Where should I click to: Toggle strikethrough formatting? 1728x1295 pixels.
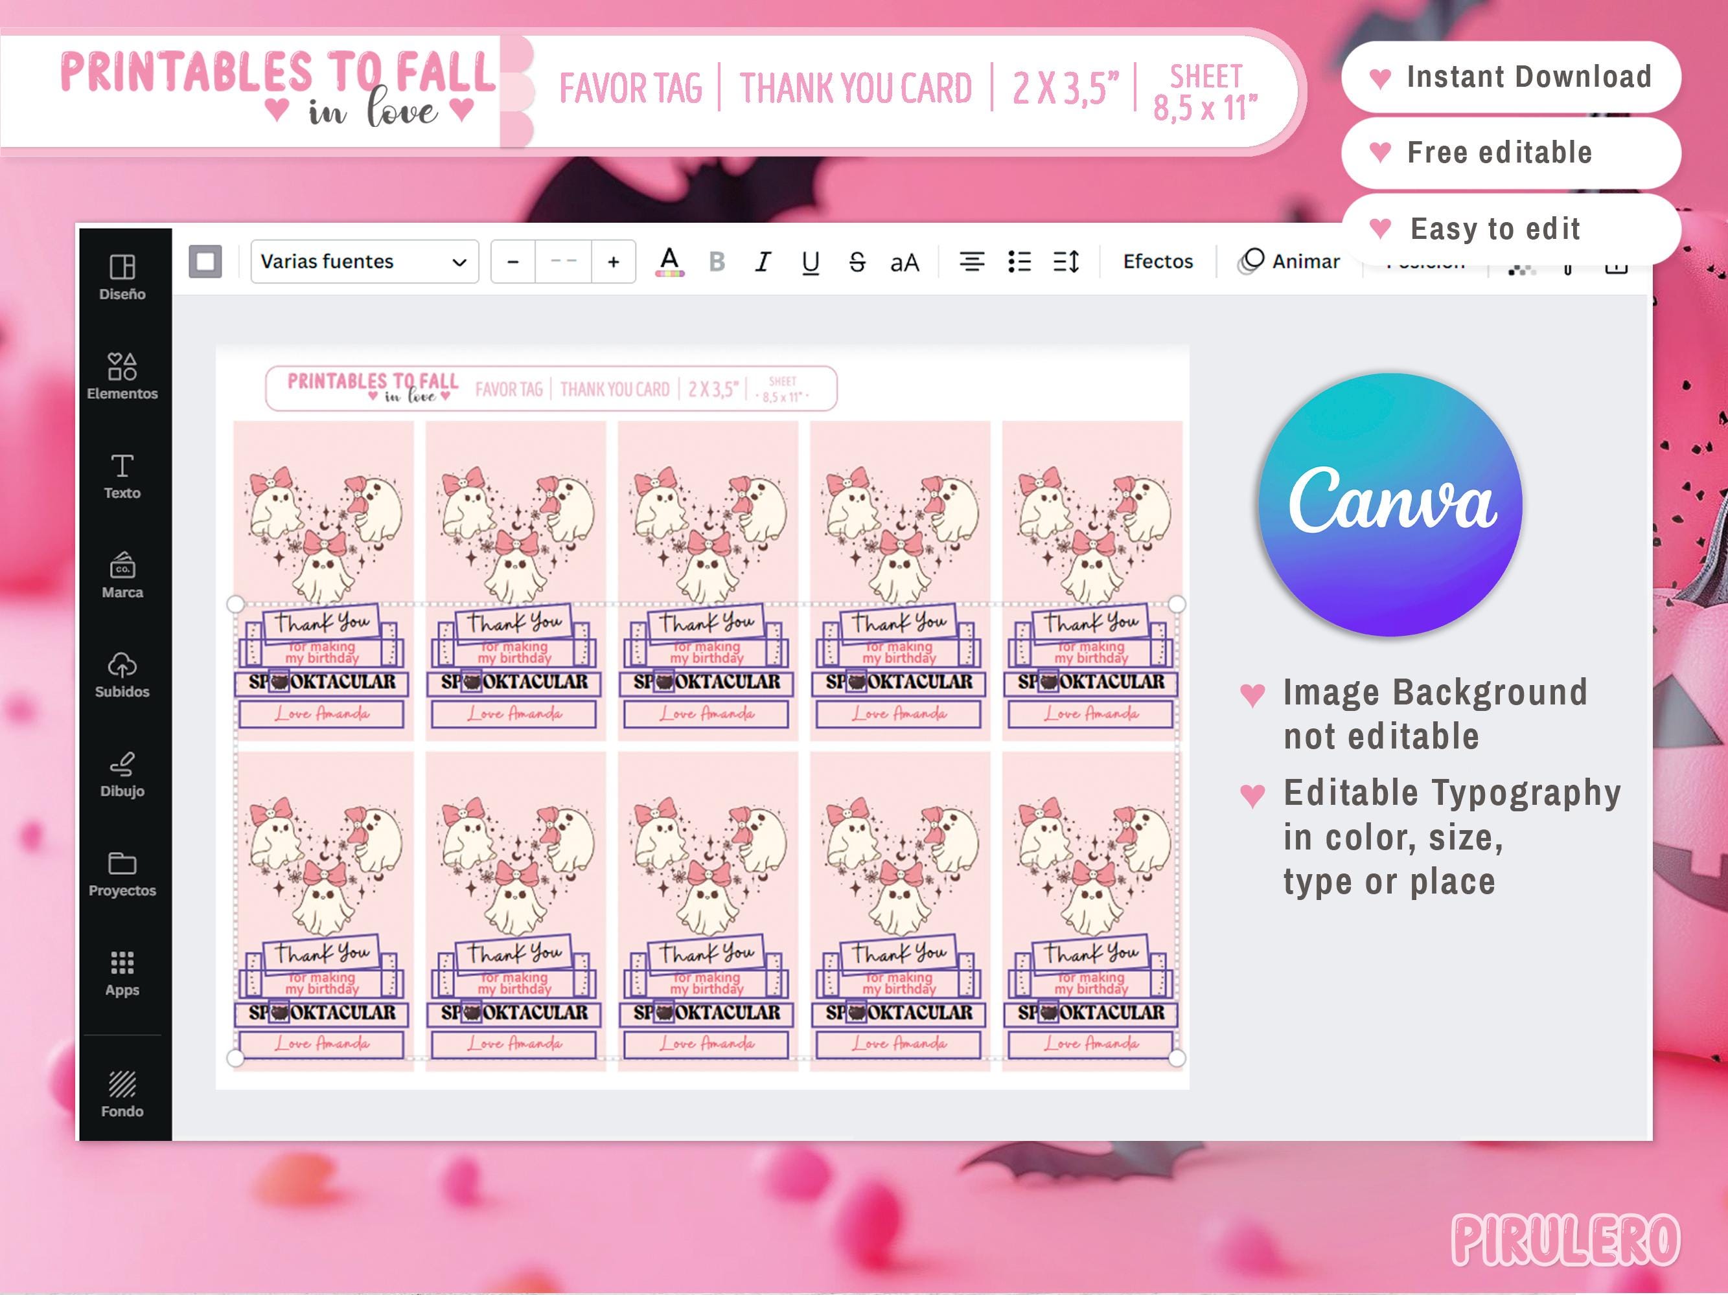857,262
